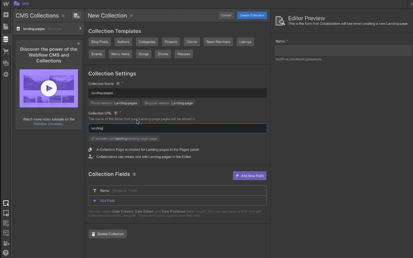Click inside the Collection URL input field

(177, 128)
